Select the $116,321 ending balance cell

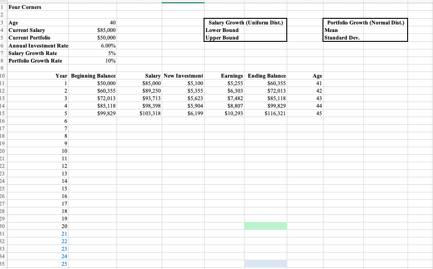point(266,113)
